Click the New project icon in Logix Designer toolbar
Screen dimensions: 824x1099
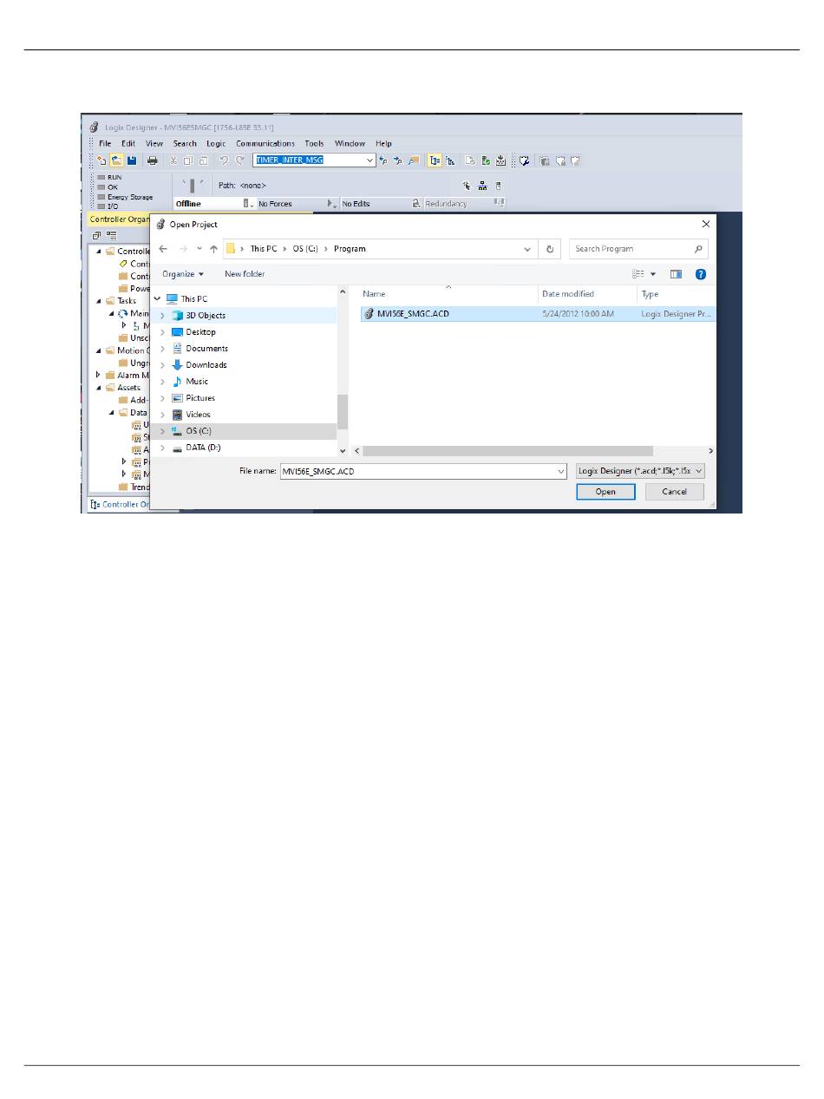click(x=101, y=160)
